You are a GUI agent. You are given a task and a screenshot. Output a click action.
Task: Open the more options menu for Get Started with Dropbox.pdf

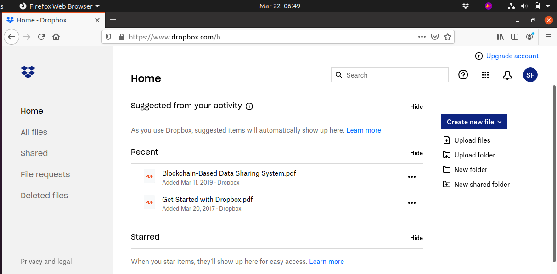pos(412,203)
